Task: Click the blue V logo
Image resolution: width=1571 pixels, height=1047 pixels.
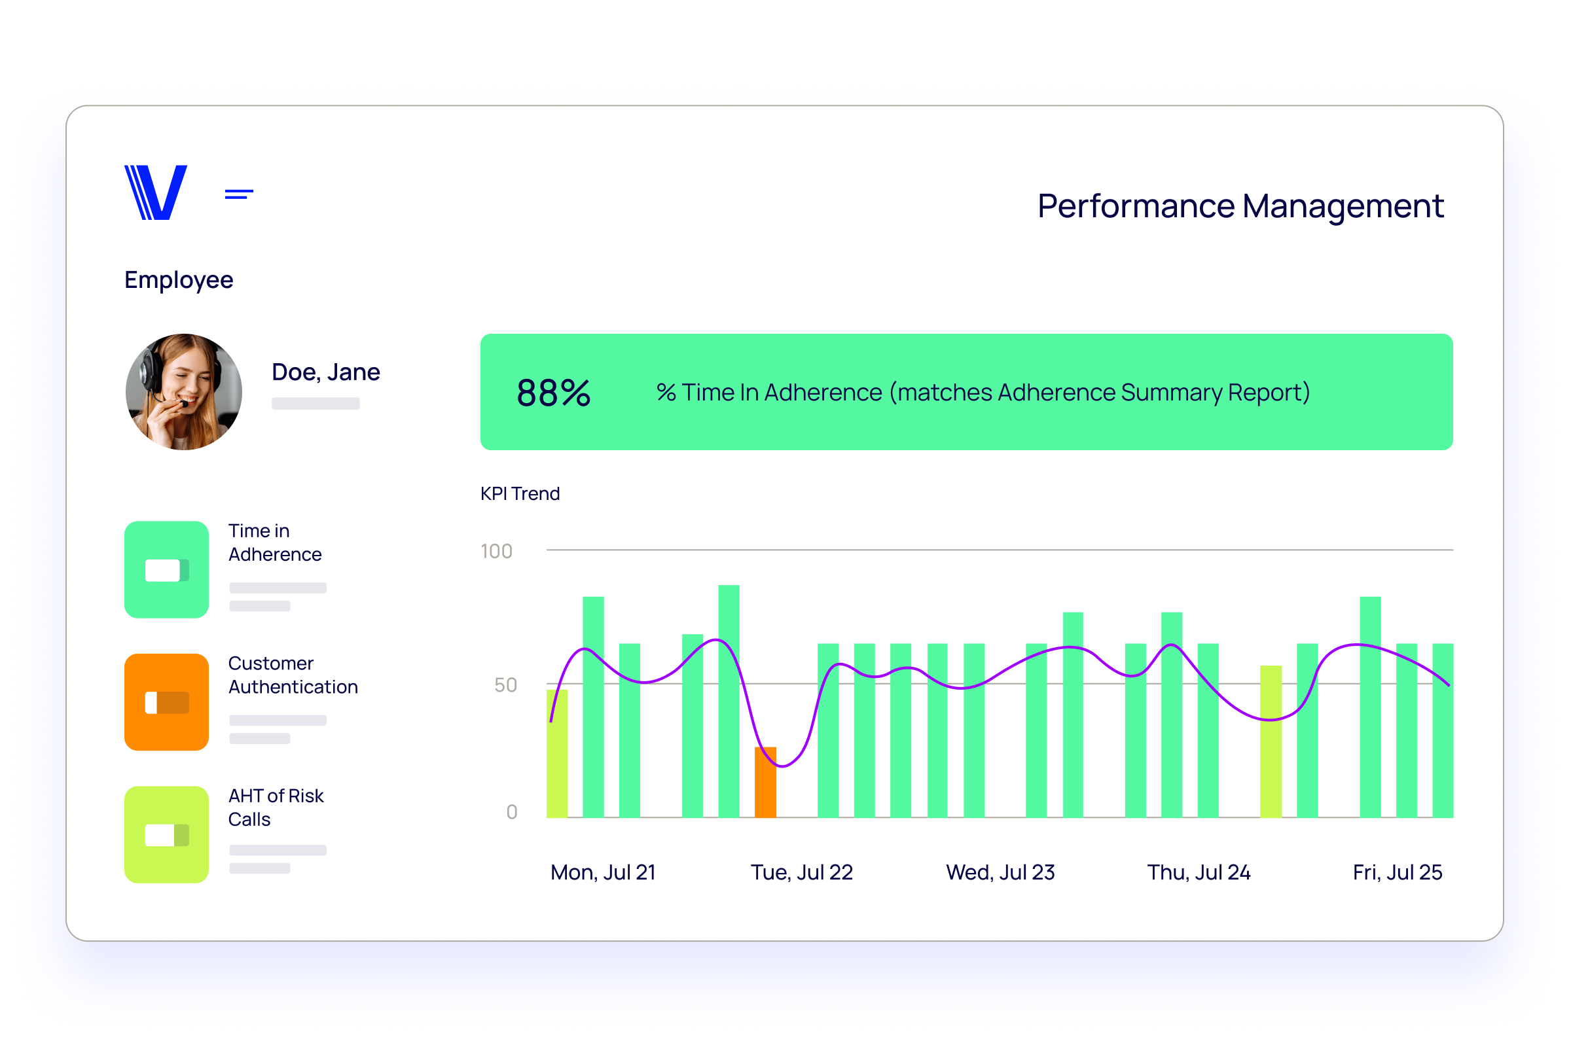Action: (156, 192)
